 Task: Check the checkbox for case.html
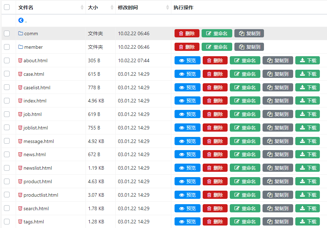coord(7,74)
